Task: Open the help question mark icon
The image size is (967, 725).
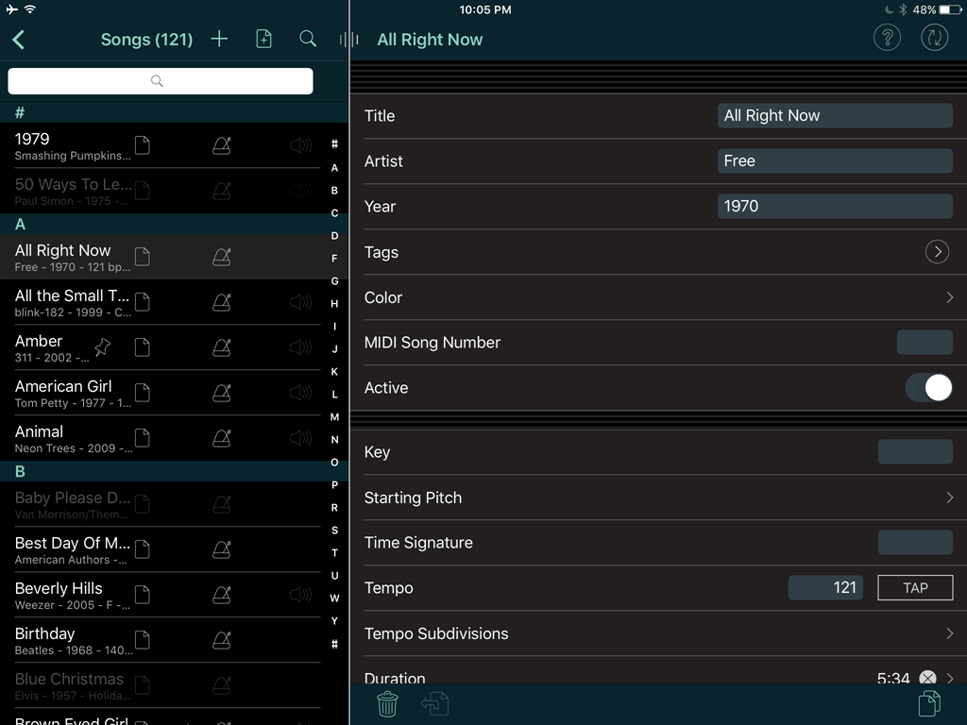Action: 887,39
